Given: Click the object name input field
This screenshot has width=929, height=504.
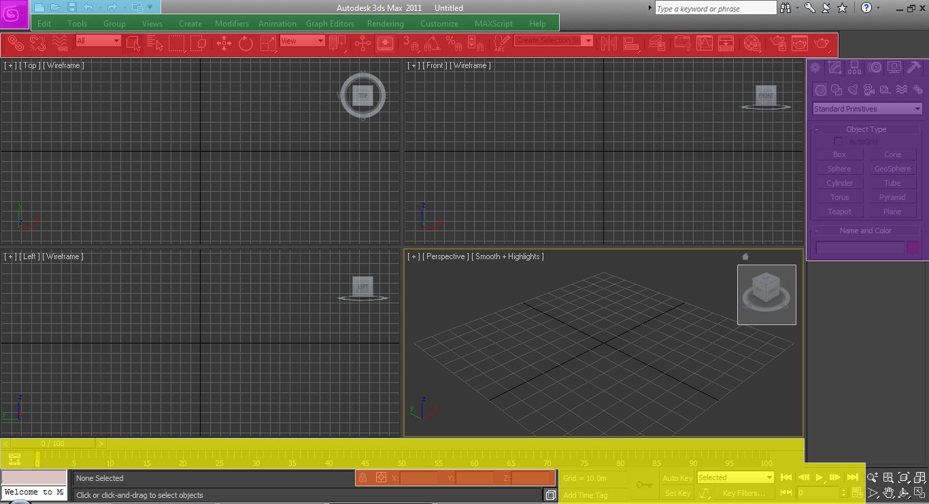Looking at the screenshot, I should pos(860,248).
